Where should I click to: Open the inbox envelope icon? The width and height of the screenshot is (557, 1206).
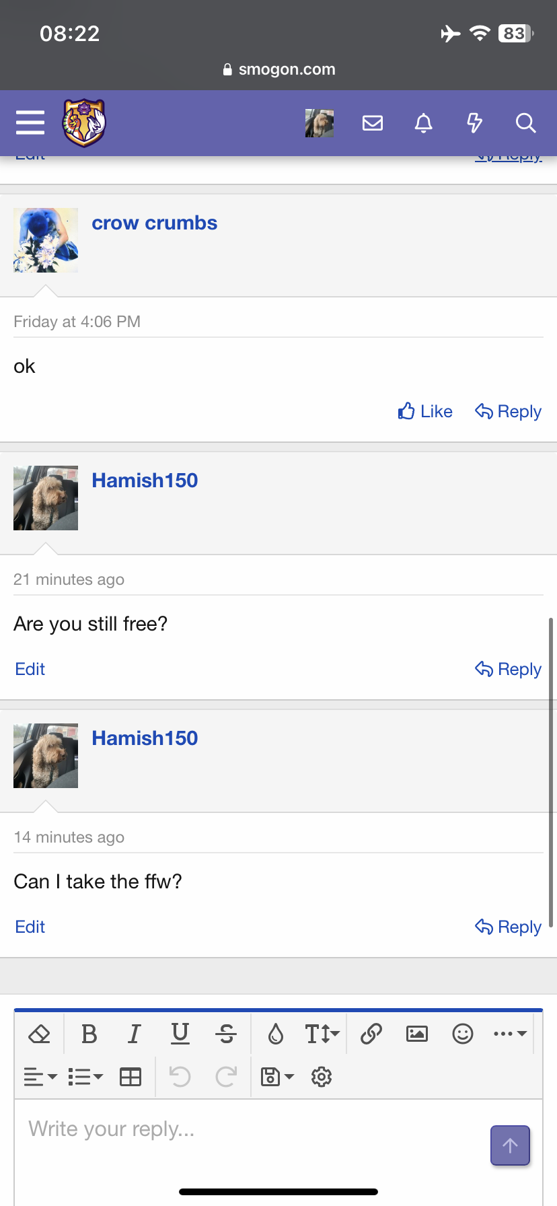click(372, 122)
